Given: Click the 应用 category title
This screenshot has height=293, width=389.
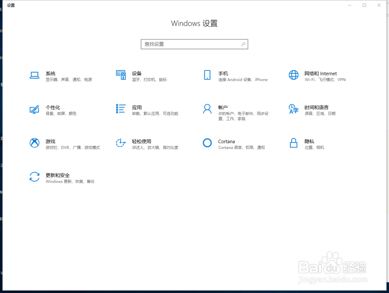Looking at the screenshot, I should [137, 108].
